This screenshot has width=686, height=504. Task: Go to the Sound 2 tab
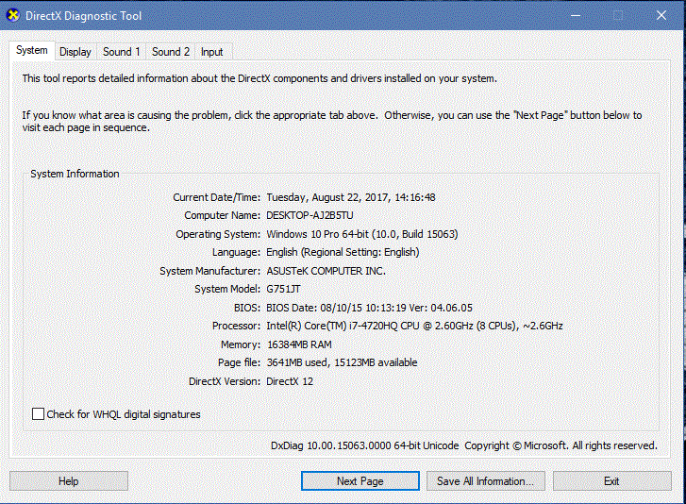pyautogui.click(x=171, y=52)
